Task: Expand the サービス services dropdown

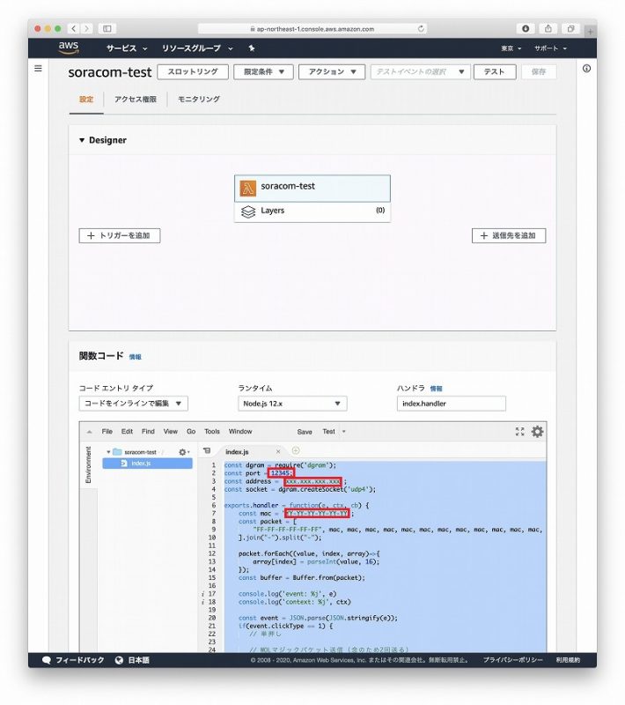Action: point(127,48)
